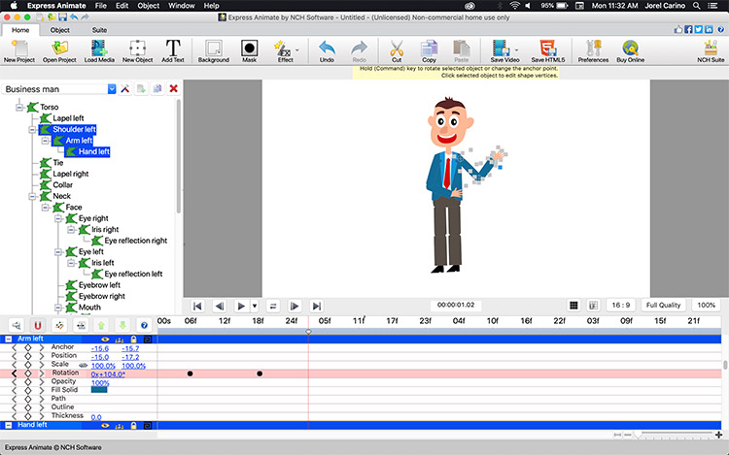
Task: Click the Save HTML5 icon
Action: coord(549,49)
